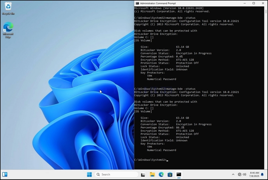Click the first 'Size: 63.14 GB' line
The image size is (268, 180).
tap(165, 47)
